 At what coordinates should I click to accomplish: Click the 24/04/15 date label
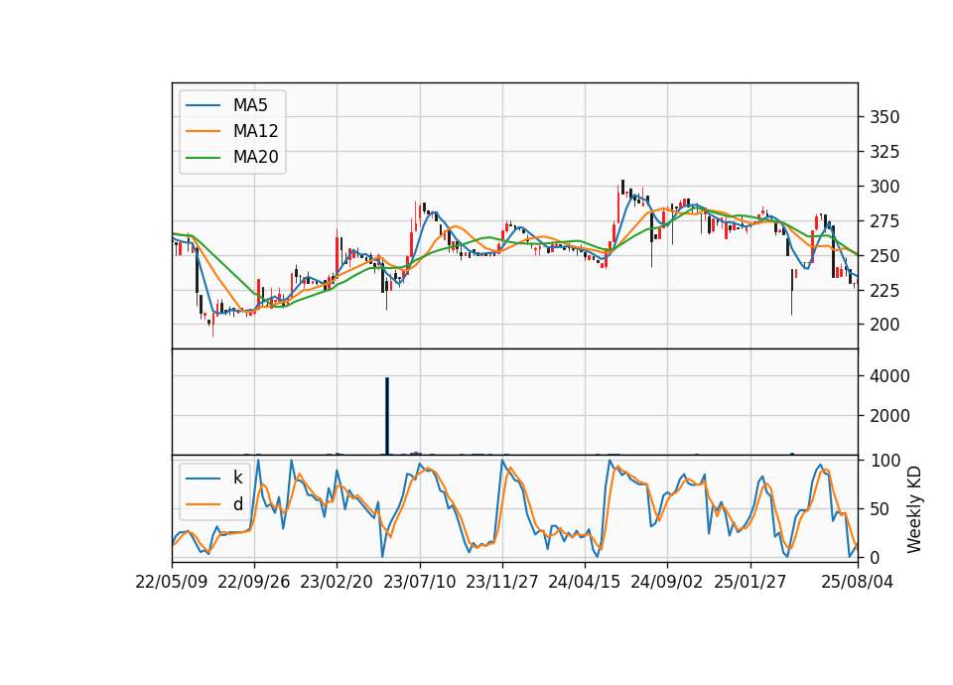point(585,583)
